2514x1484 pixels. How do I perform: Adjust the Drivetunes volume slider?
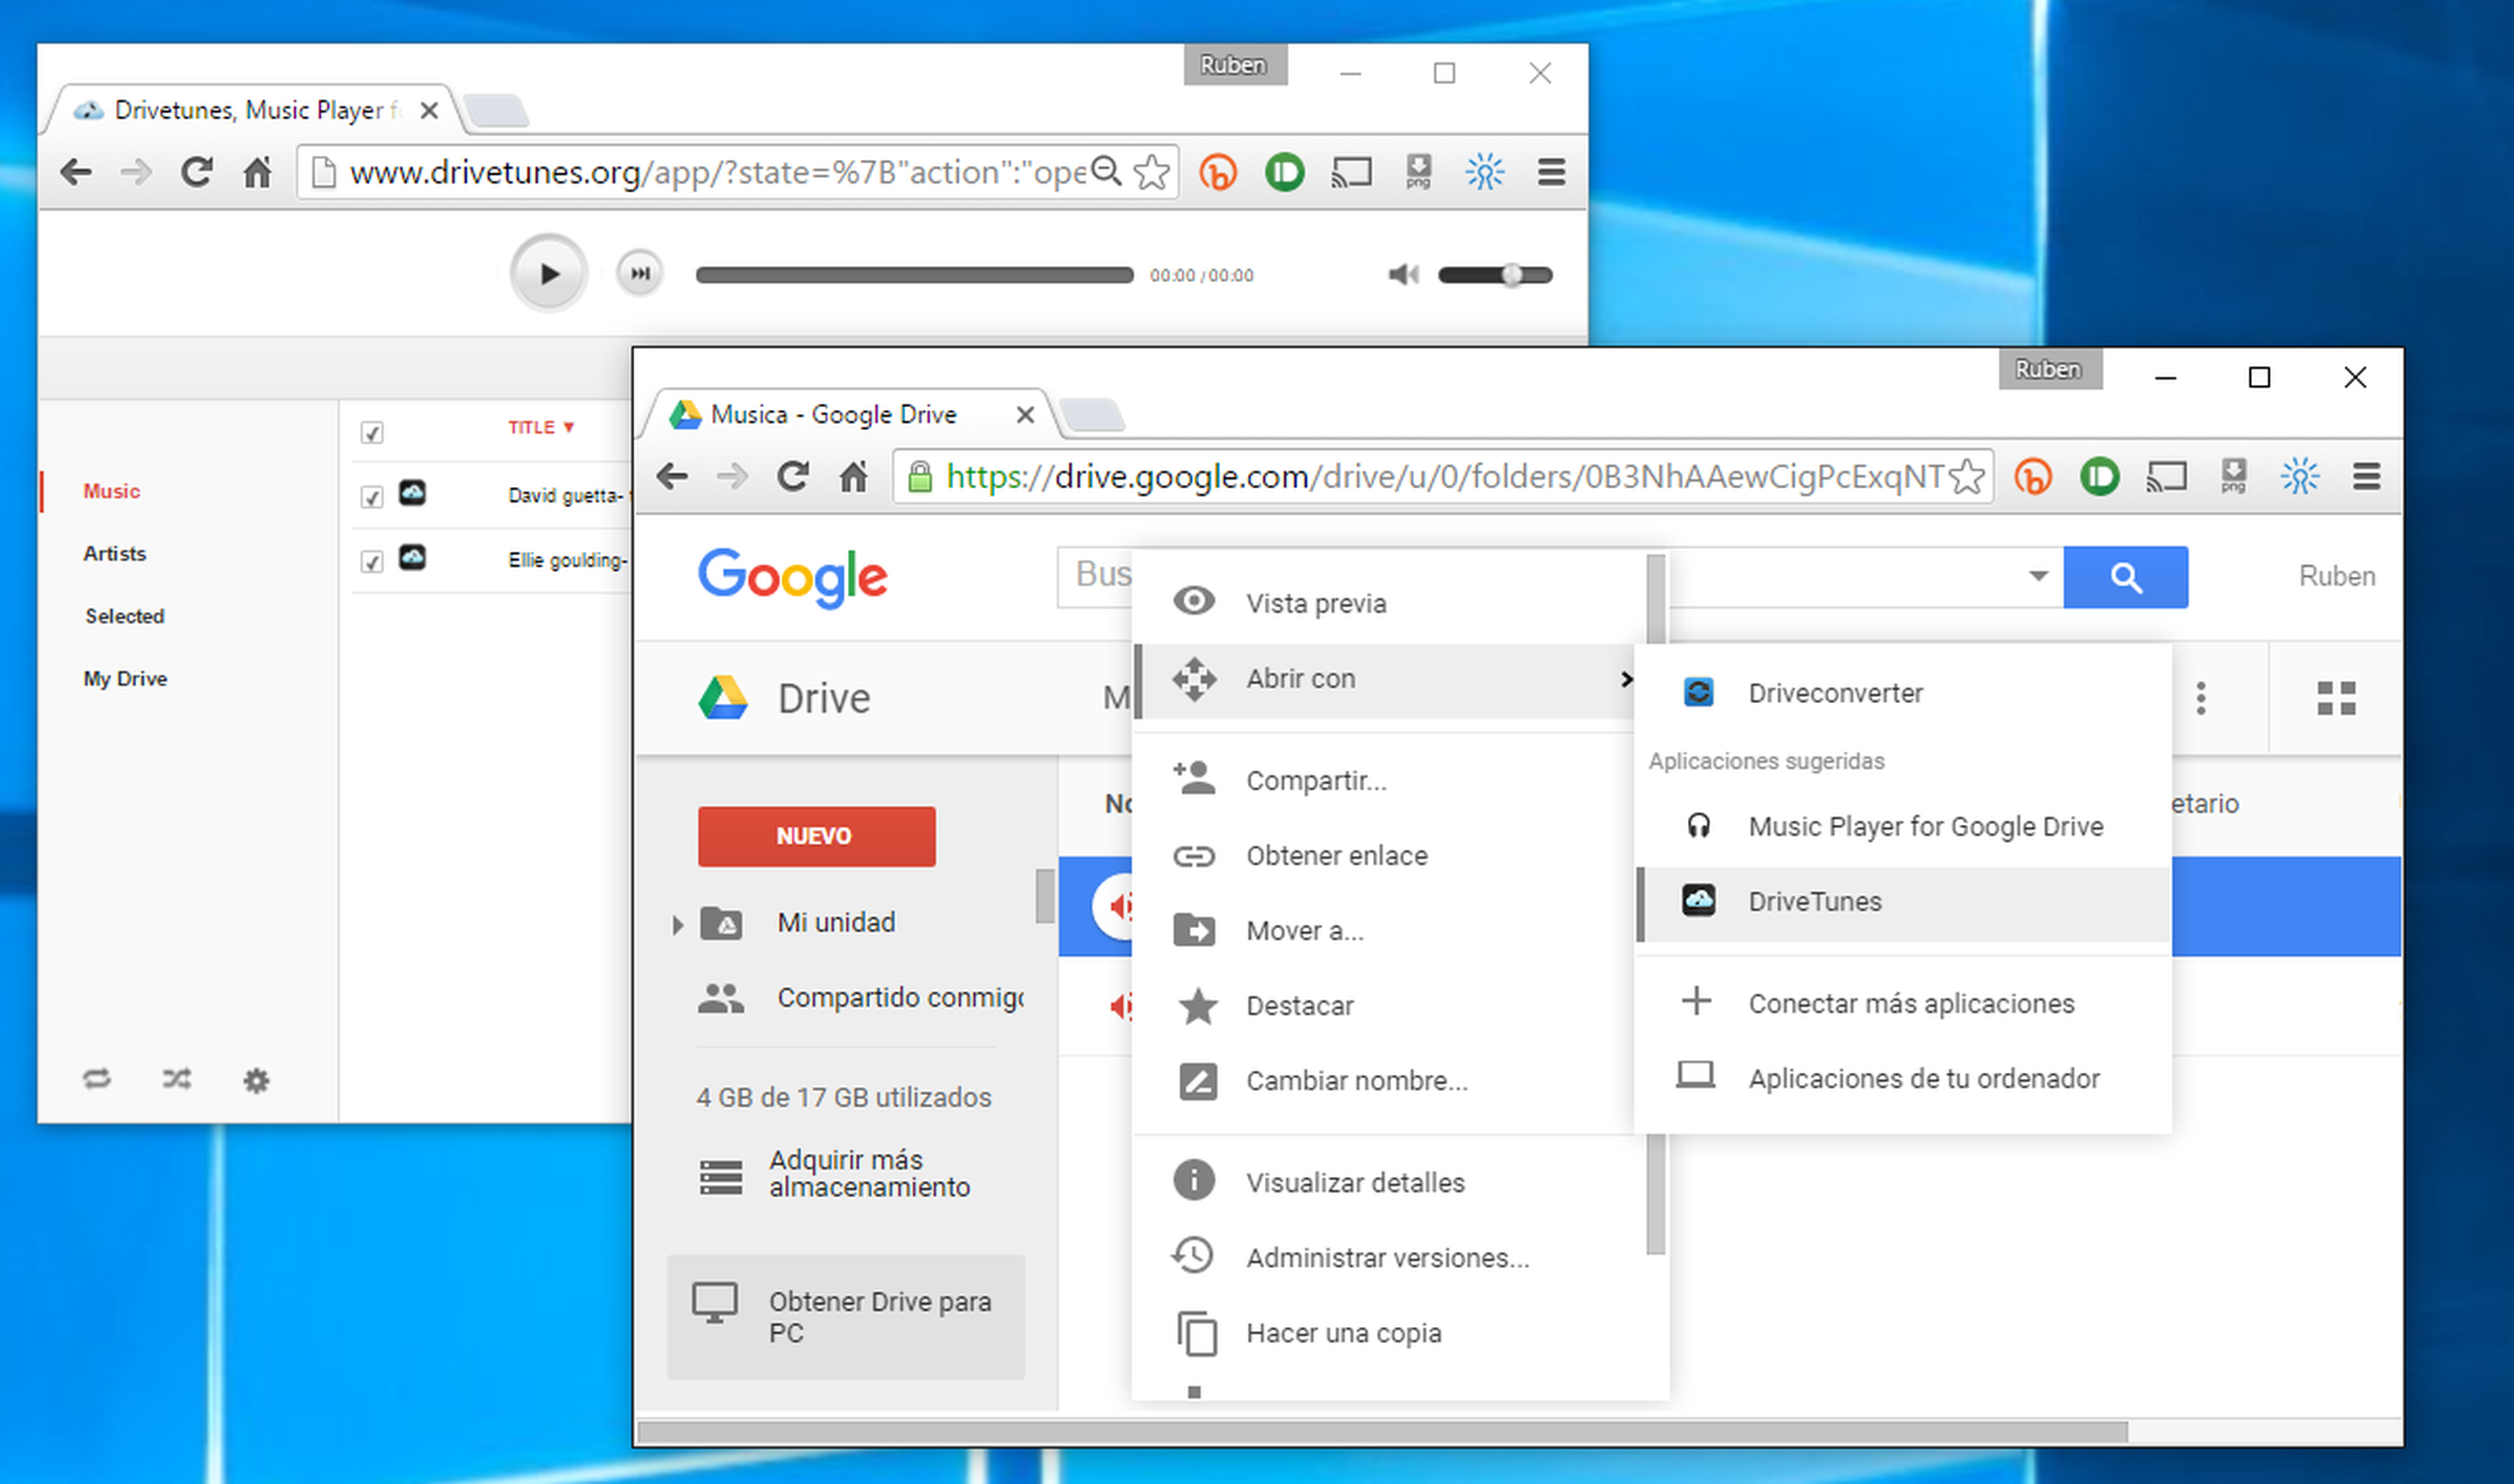click(1495, 275)
